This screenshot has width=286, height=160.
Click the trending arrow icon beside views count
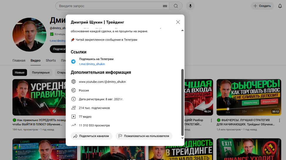(x=73, y=125)
